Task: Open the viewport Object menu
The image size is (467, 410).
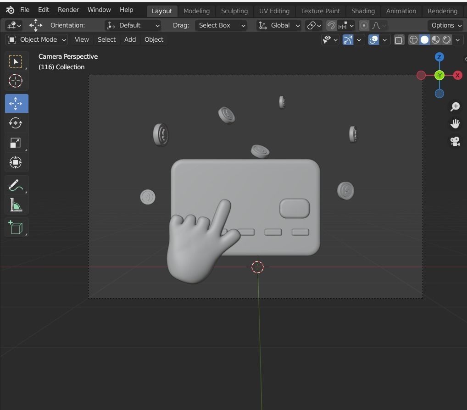Action: 154,39
